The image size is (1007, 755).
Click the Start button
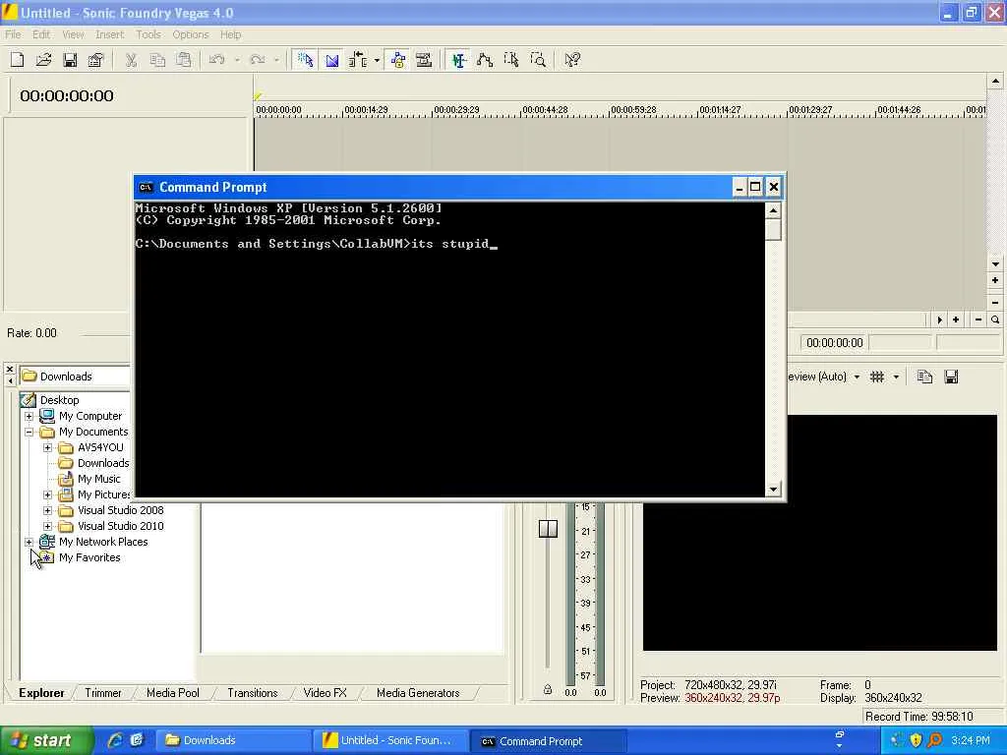(x=46, y=741)
